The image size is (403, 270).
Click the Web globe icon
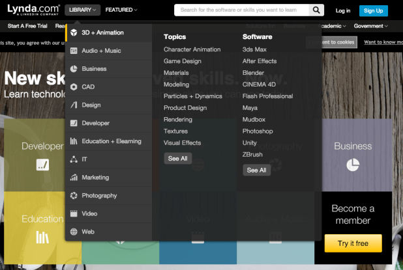coord(74,232)
